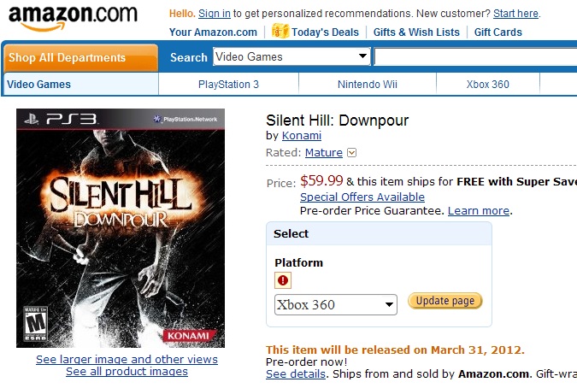Viewport: 577px width, 388px height.
Task: Click the Konami publisher link
Action: tap(303, 136)
